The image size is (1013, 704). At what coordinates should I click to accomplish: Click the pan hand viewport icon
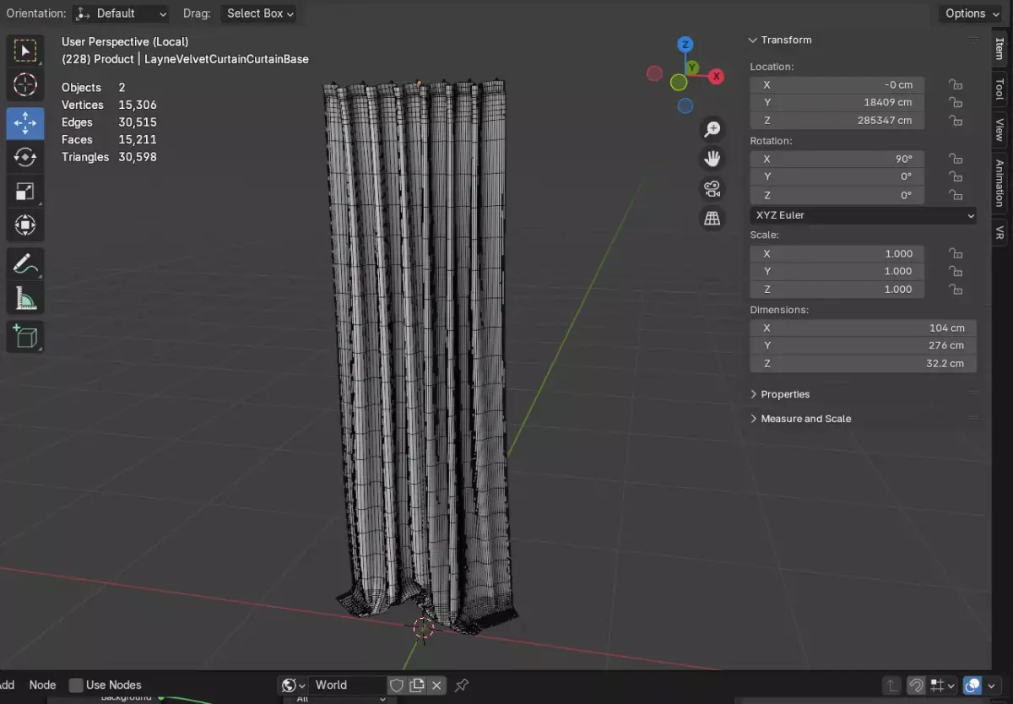click(x=712, y=158)
